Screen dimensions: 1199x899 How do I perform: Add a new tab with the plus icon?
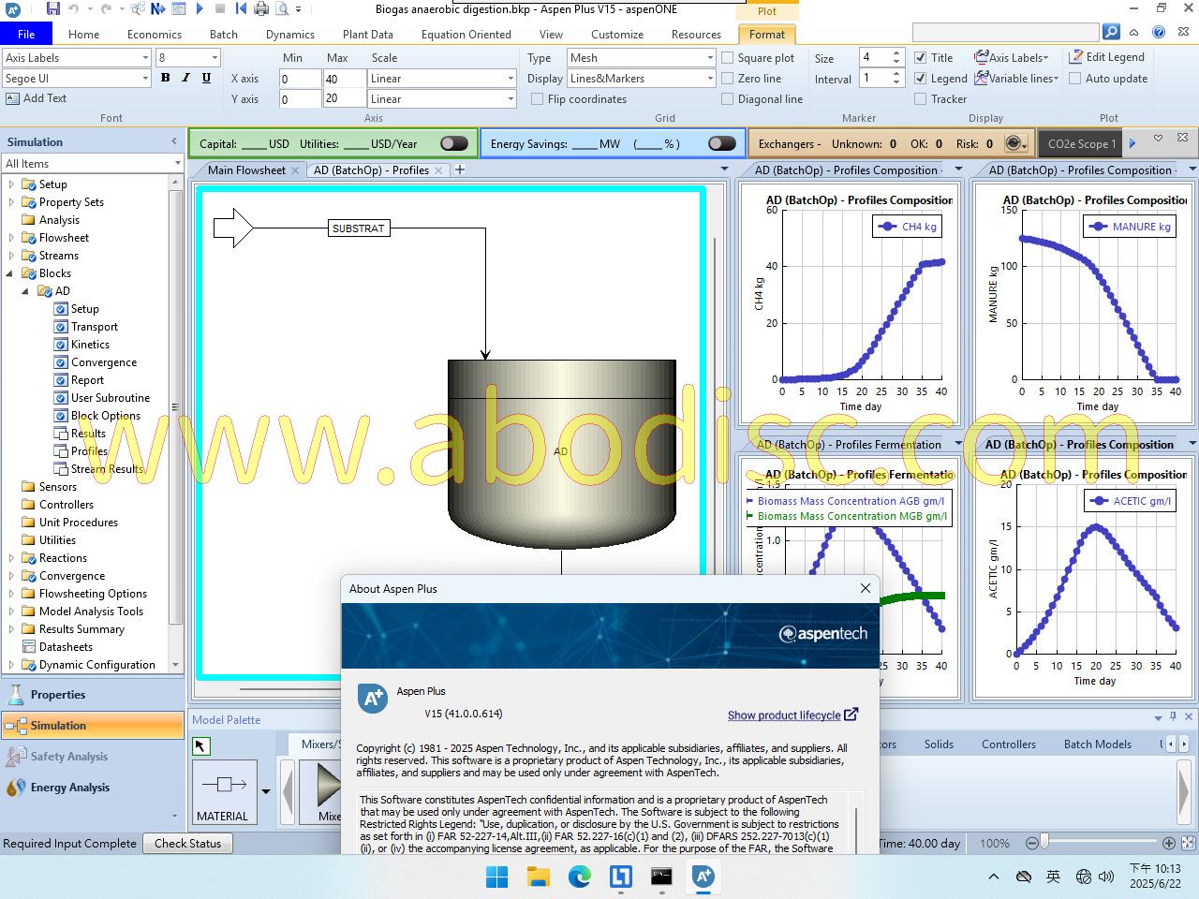click(460, 169)
